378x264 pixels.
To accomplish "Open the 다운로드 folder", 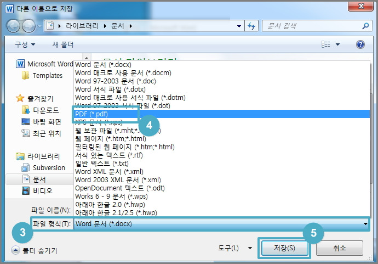I will (x=40, y=110).
